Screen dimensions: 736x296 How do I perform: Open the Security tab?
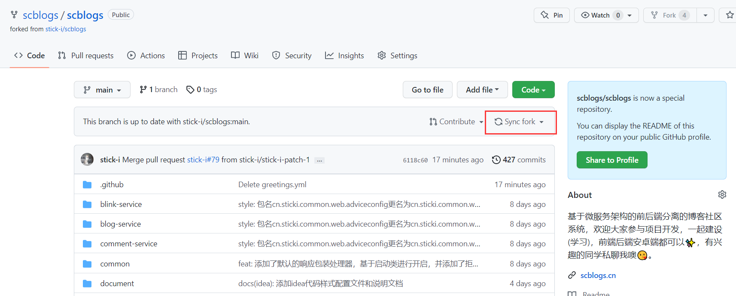[292, 55]
